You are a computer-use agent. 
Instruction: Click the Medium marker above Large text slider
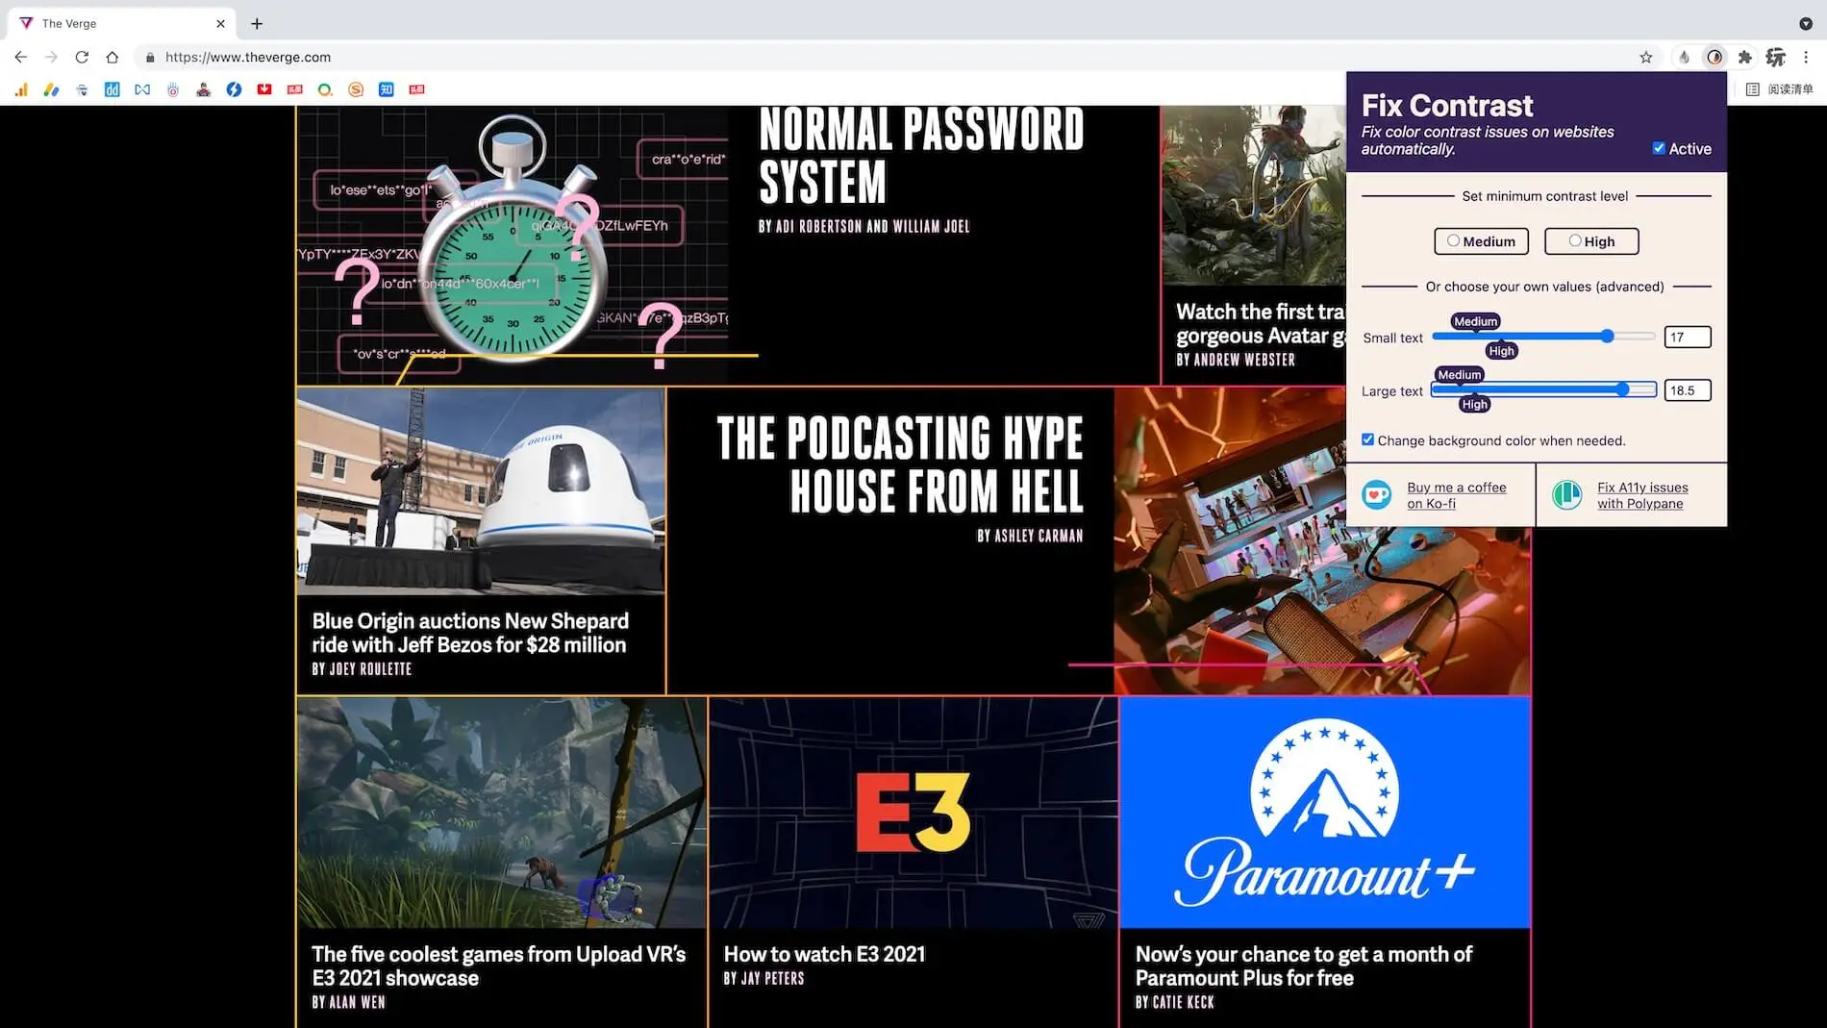tap(1460, 375)
